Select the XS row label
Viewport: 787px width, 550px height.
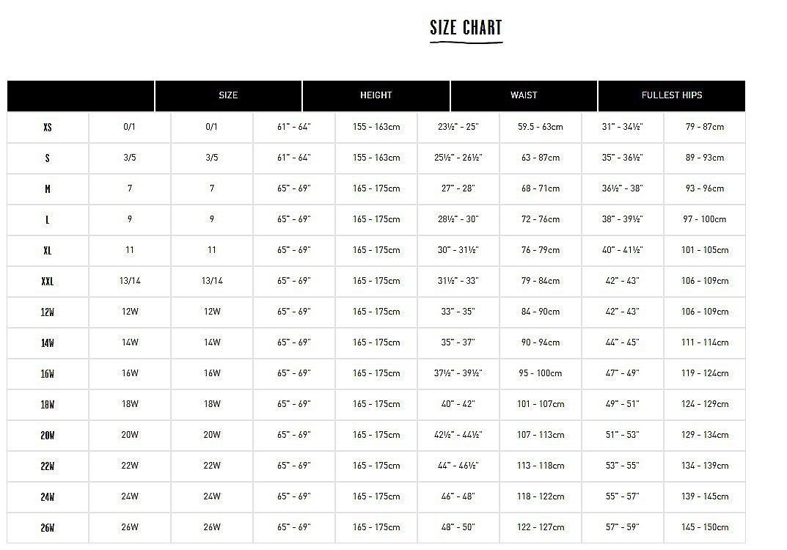[48, 128]
